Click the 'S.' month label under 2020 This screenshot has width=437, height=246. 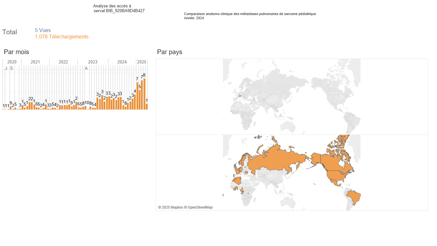12,68
